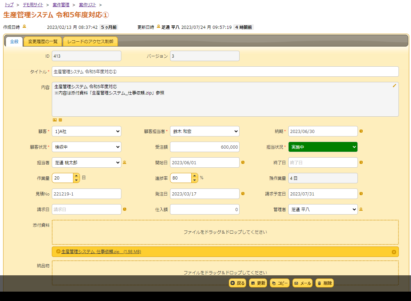Click the pencil edit icon in 内容 field
Image resolution: width=411 pixels, height=301 pixels.
pyautogui.click(x=394, y=85)
